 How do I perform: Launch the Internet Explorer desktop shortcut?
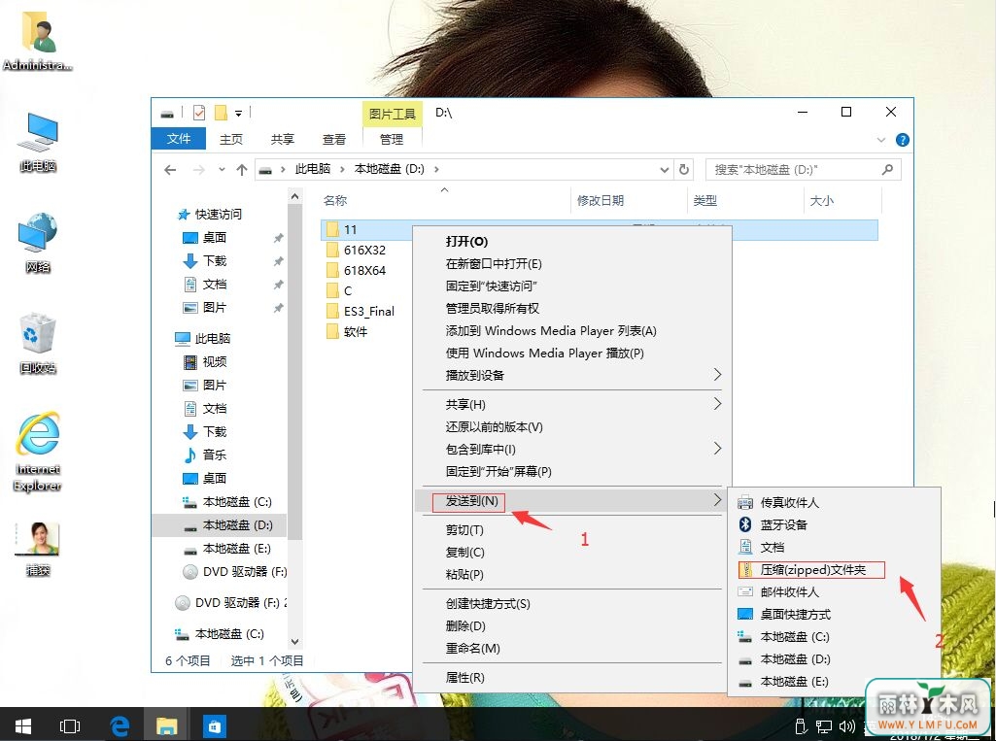pyautogui.click(x=38, y=453)
